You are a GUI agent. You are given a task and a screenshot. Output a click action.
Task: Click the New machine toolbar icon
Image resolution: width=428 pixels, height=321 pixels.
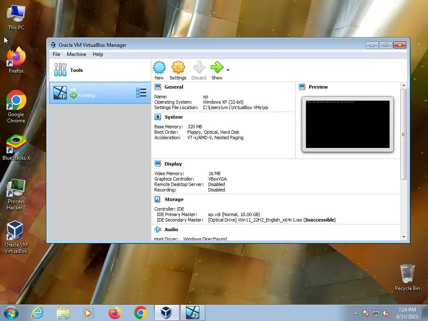pos(159,67)
